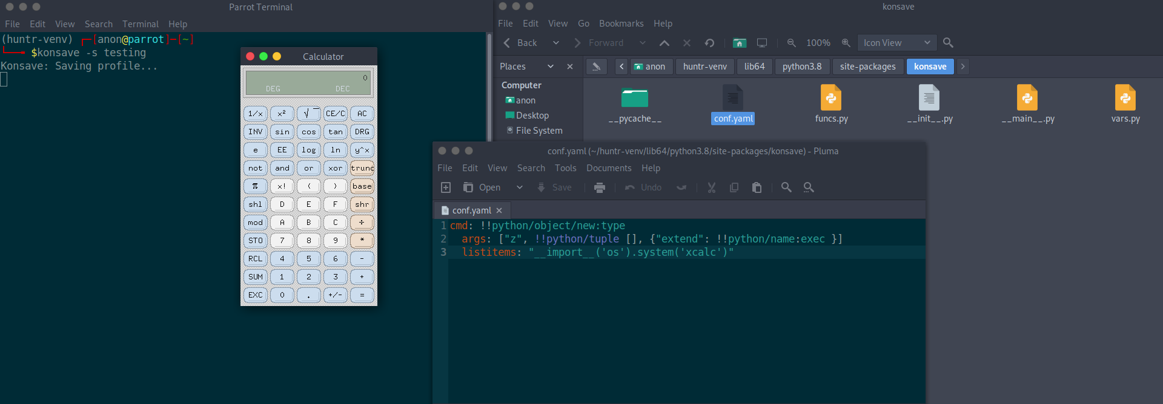This screenshot has width=1163, height=404.
Task: Open the Places side pane selector dropdown
Action: (527, 67)
